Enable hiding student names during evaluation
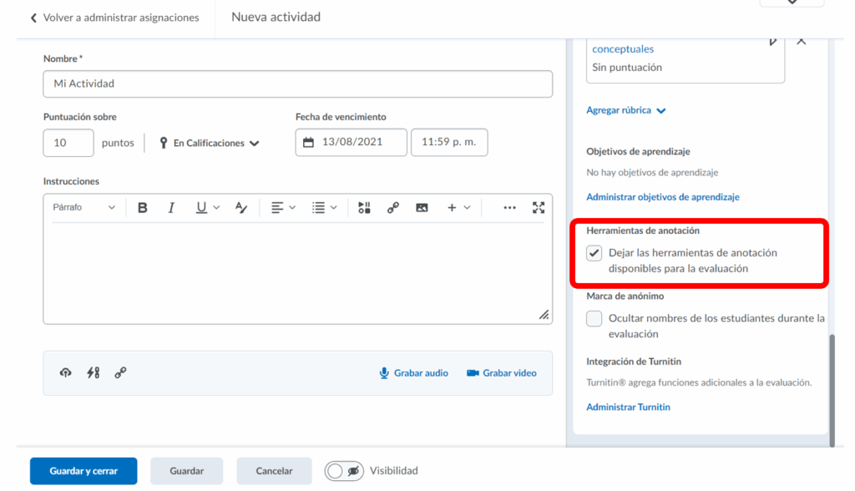 (594, 319)
